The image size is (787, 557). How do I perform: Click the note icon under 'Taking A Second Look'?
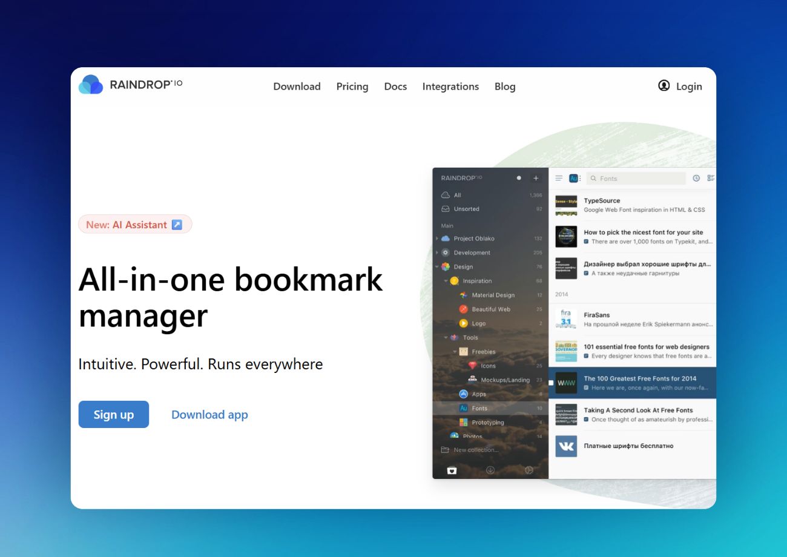[x=587, y=420]
